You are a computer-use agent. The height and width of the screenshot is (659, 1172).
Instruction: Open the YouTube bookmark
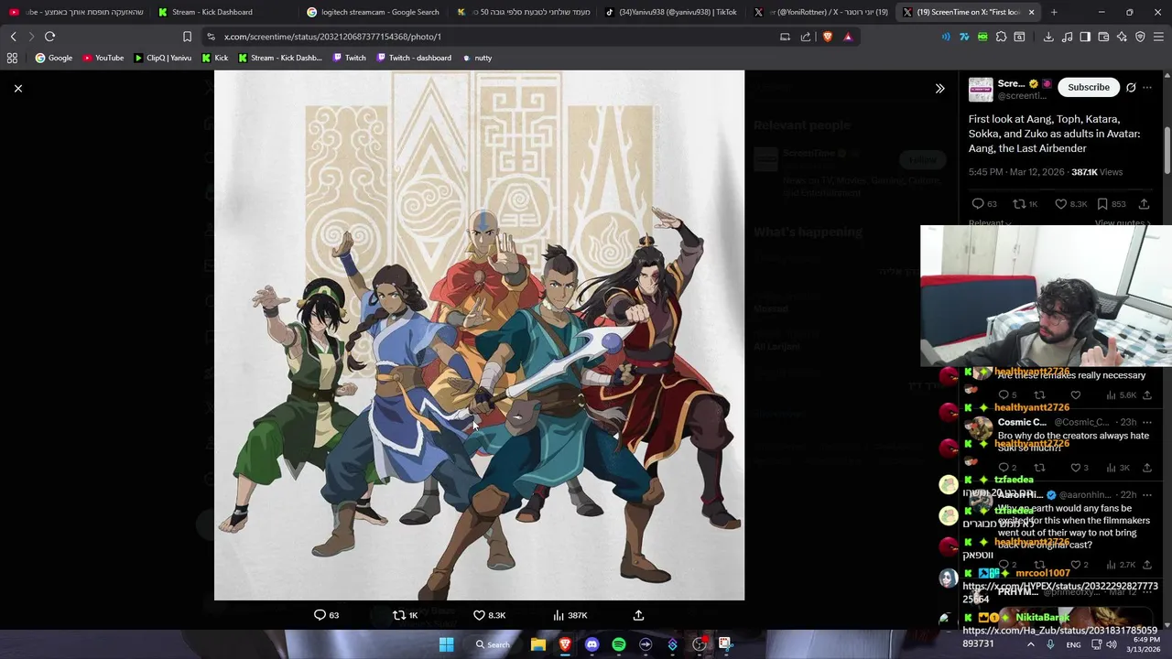[103, 58]
